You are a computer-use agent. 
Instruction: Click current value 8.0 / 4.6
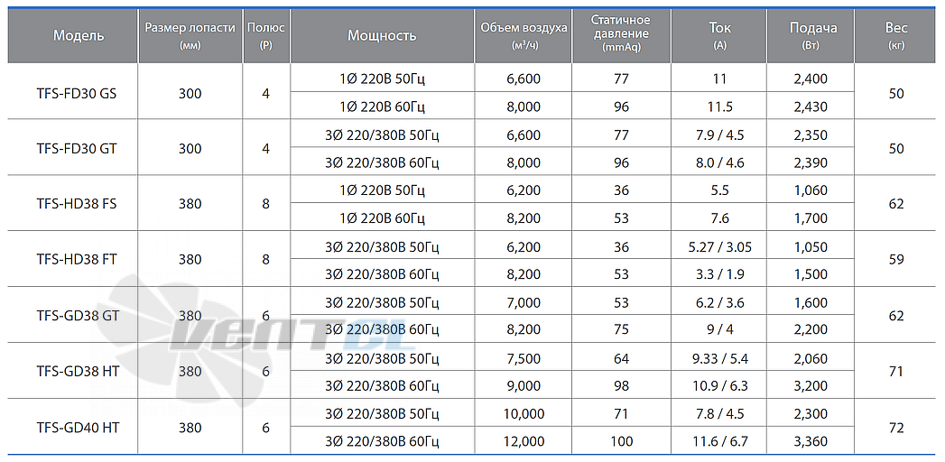click(719, 162)
